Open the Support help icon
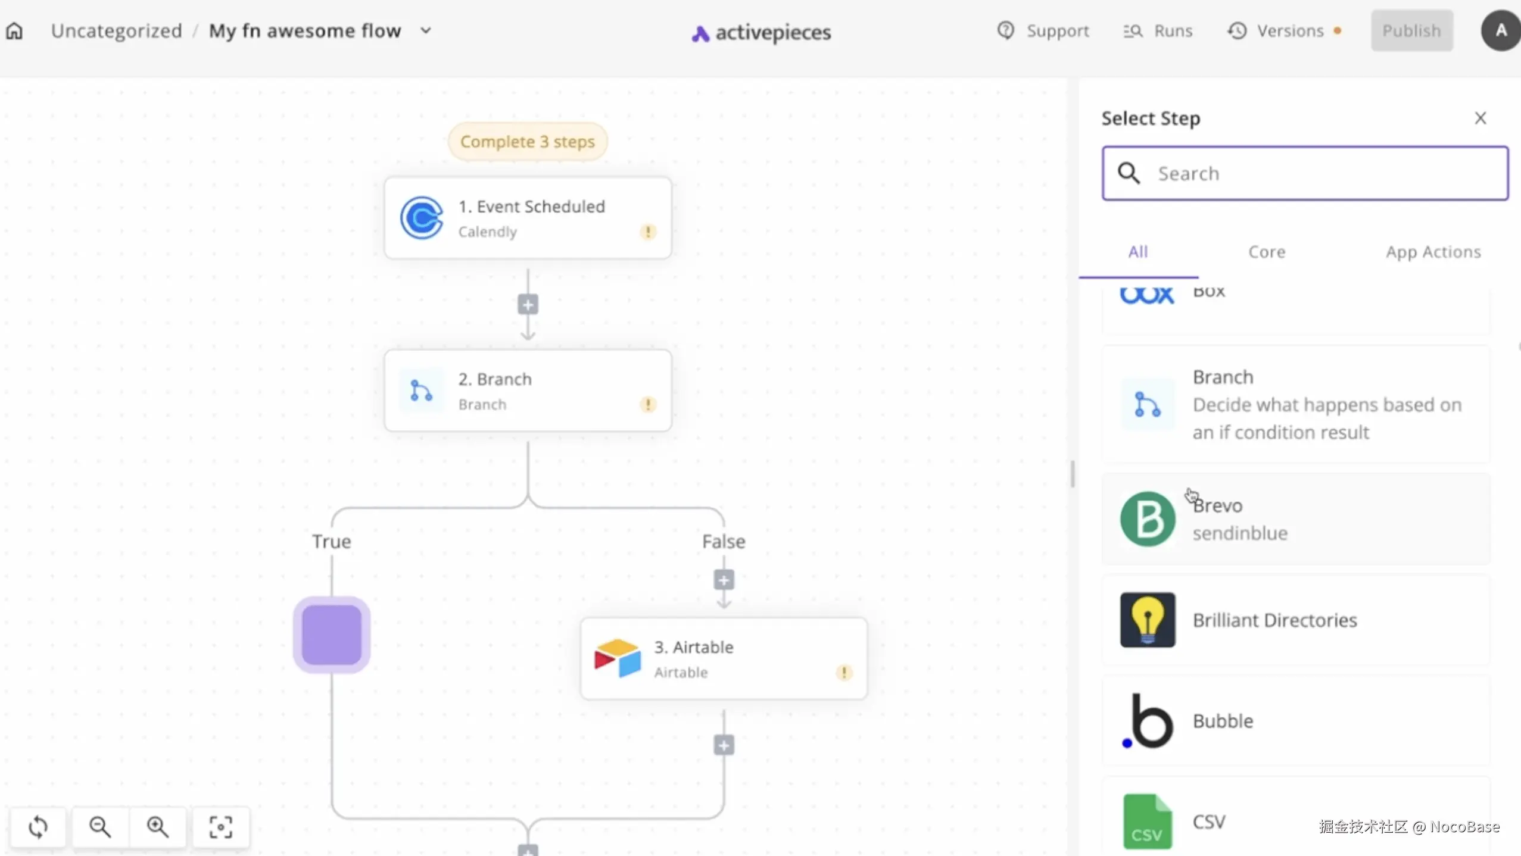This screenshot has width=1521, height=856. click(1006, 30)
